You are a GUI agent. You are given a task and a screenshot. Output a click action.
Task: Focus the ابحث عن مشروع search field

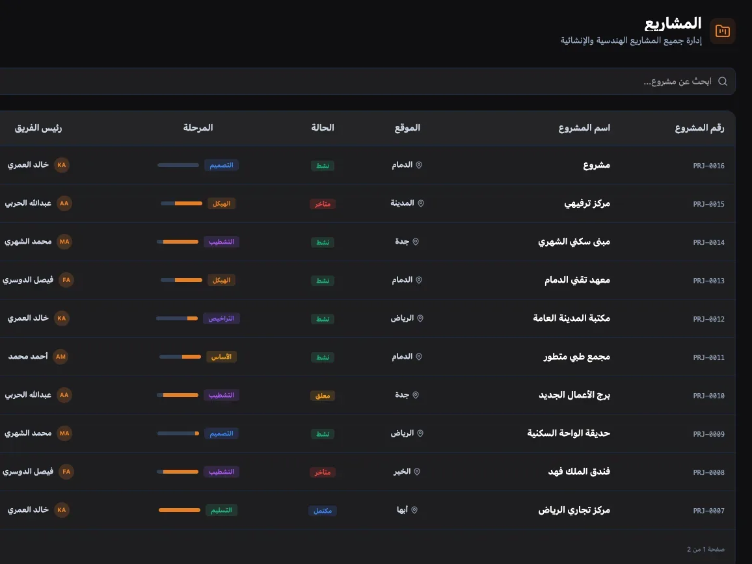[367, 81]
